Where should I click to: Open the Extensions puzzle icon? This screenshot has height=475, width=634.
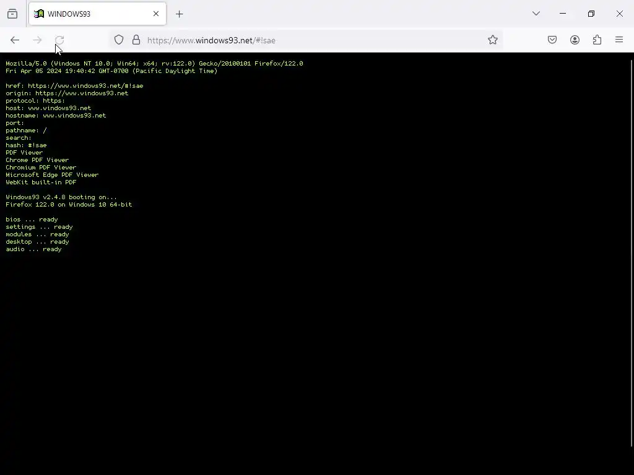[597, 40]
